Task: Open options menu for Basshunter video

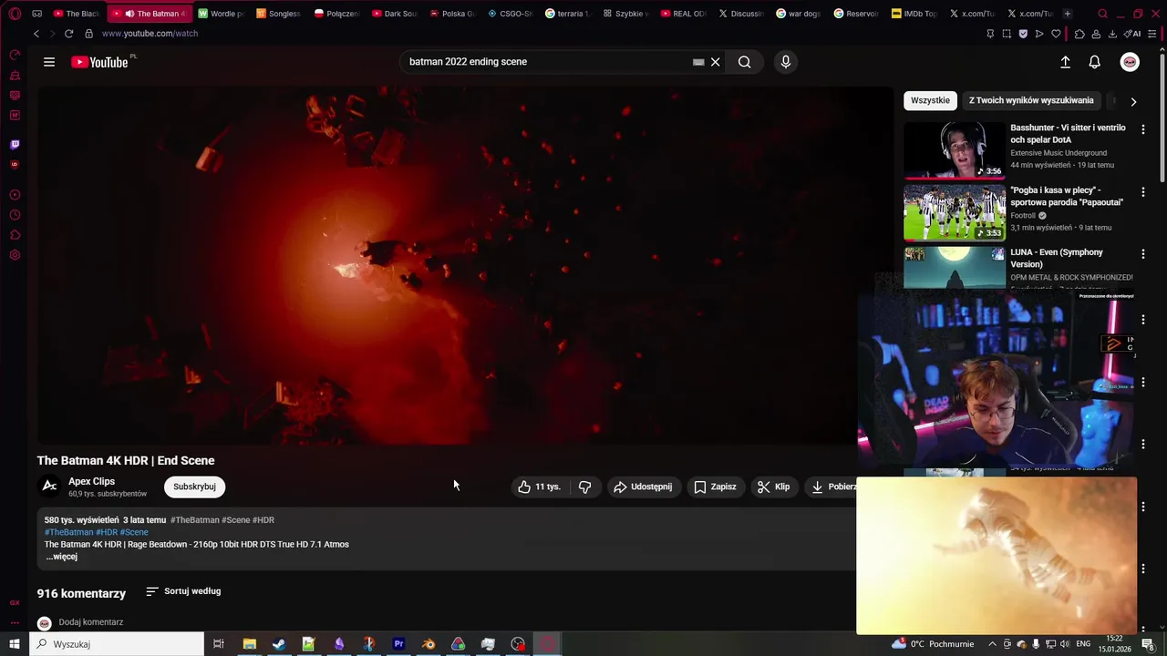Action: point(1143,129)
